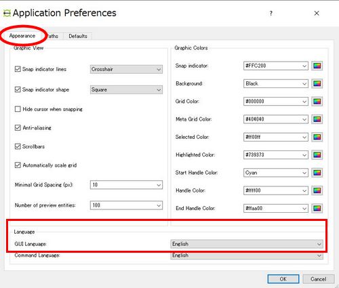The image size is (339, 288).
Task: Open color picker for Handle Color
Action: point(317,190)
